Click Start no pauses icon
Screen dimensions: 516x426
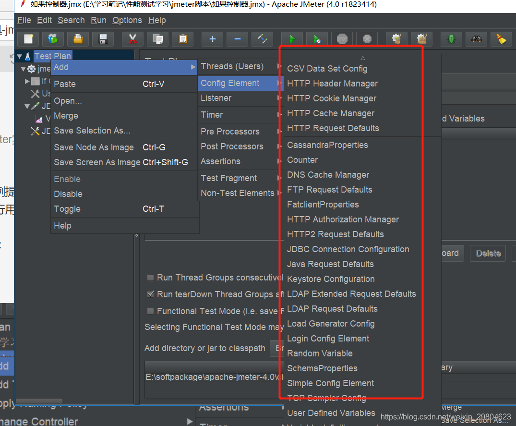(x=317, y=39)
